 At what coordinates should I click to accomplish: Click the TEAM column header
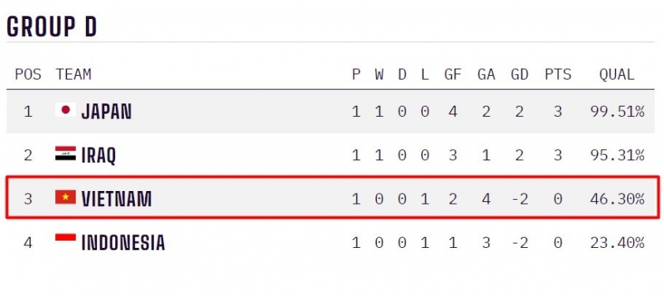tap(73, 75)
